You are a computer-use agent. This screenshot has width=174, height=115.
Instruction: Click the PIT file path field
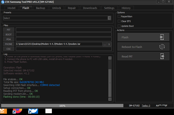point(64,30)
